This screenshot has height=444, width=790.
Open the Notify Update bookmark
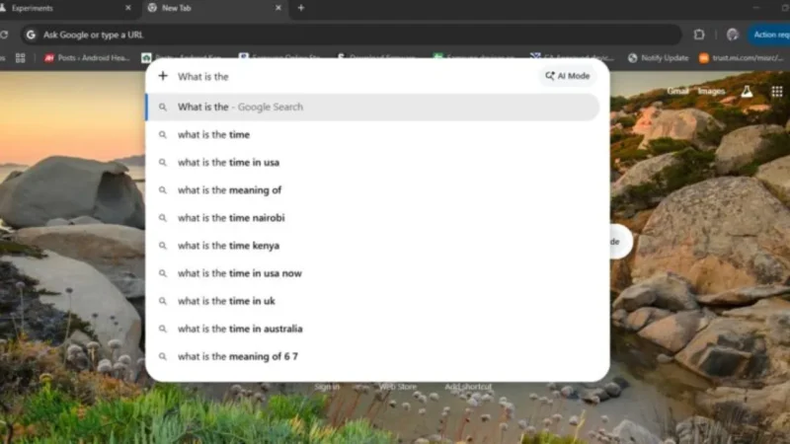[x=658, y=58]
